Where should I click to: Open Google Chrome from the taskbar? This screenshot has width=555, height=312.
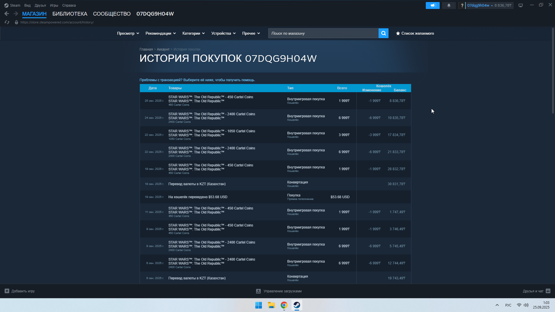284,305
